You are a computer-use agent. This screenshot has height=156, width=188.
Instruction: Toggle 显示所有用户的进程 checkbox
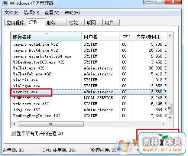coord(13,133)
